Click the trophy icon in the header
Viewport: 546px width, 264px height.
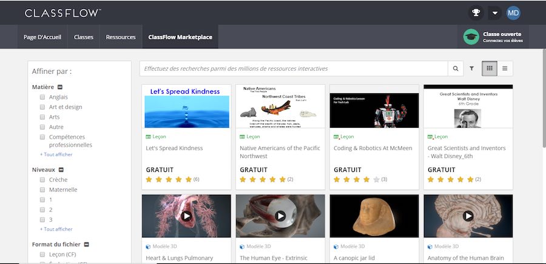coord(476,13)
